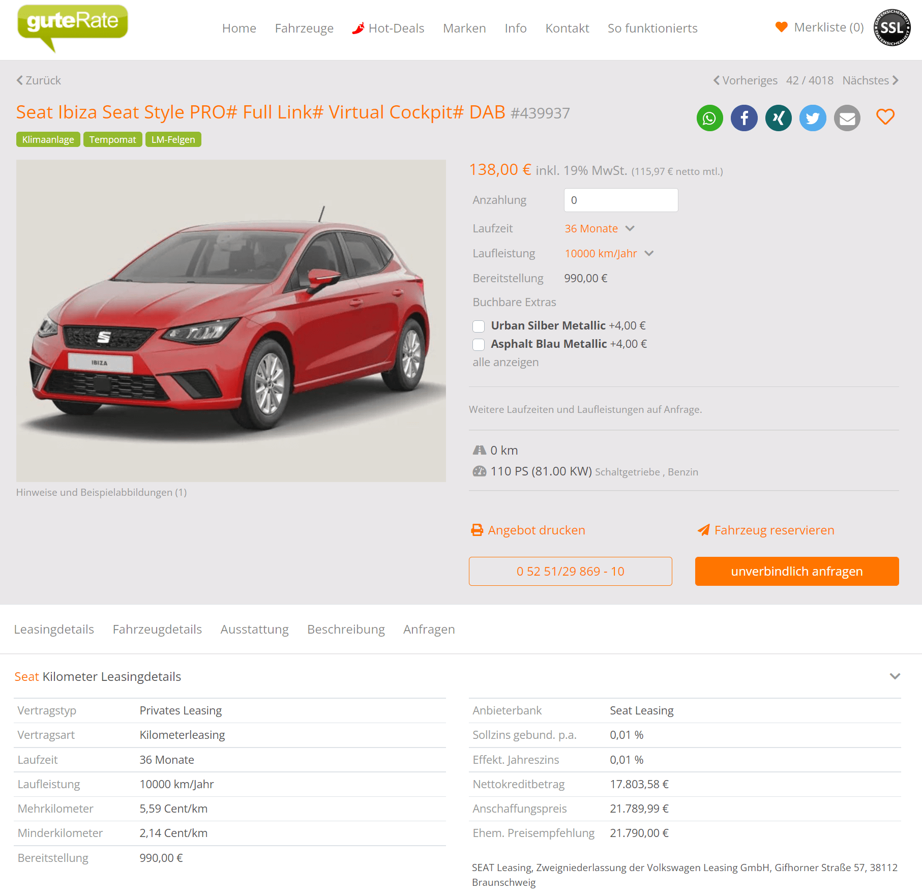Open So funktionierts menu item
The height and width of the screenshot is (896, 922).
(x=652, y=28)
